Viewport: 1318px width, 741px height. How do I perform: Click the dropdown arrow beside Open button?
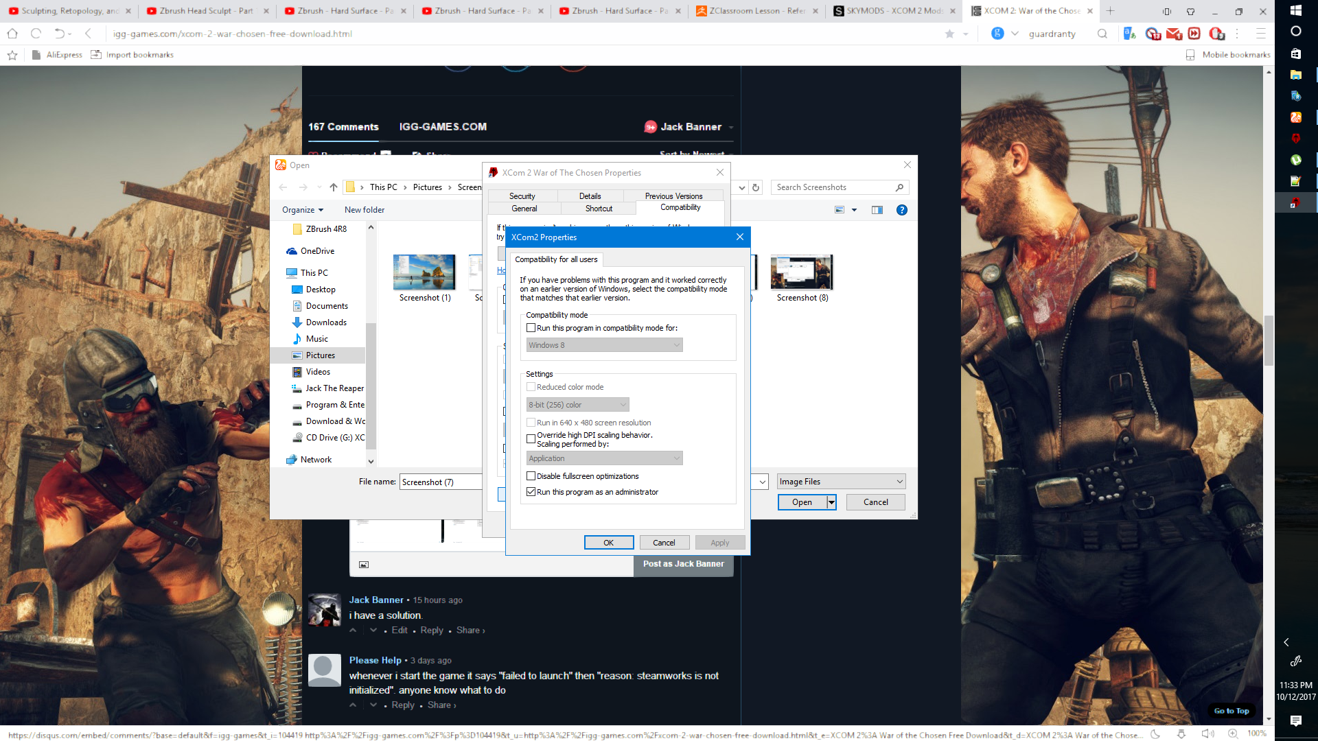click(x=831, y=502)
